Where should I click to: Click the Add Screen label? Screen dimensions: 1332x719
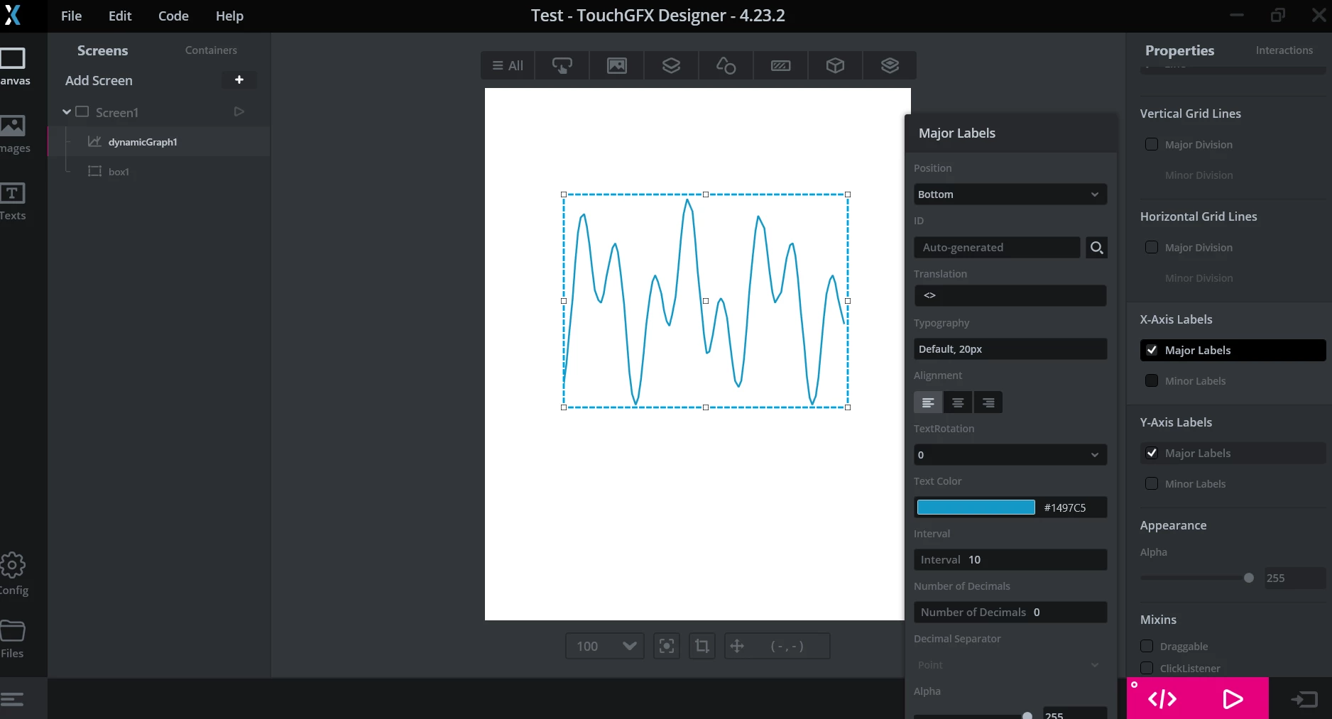click(x=99, y=81)
